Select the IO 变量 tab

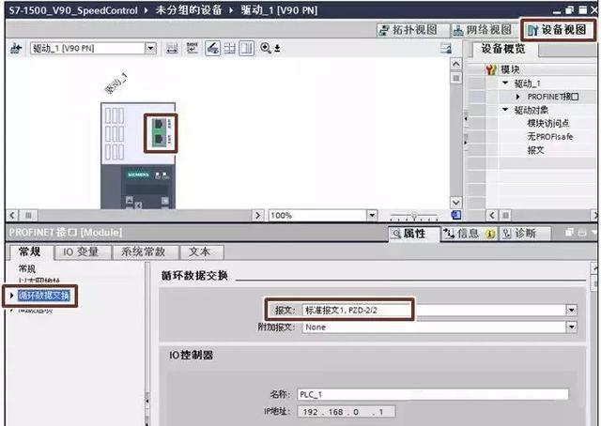click(82, 251)
